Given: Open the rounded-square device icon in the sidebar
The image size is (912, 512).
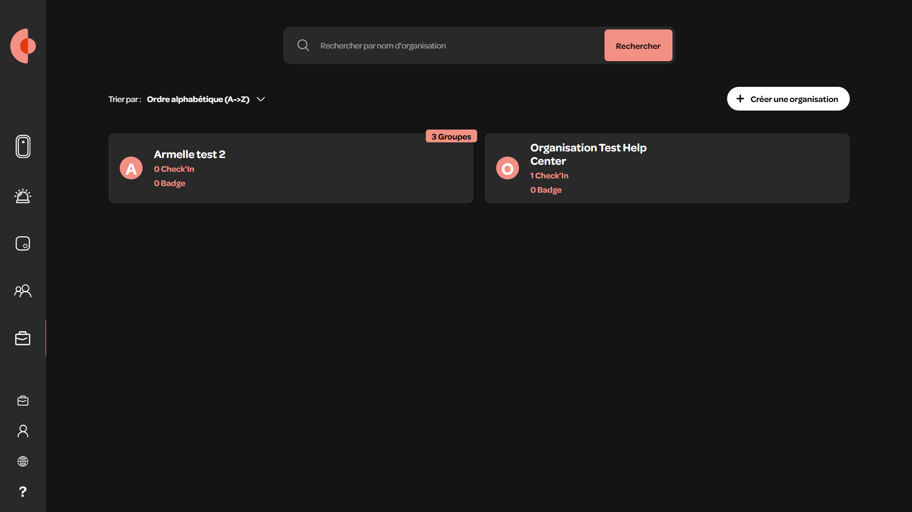Looking at the screenshot, I should [23, 243].
